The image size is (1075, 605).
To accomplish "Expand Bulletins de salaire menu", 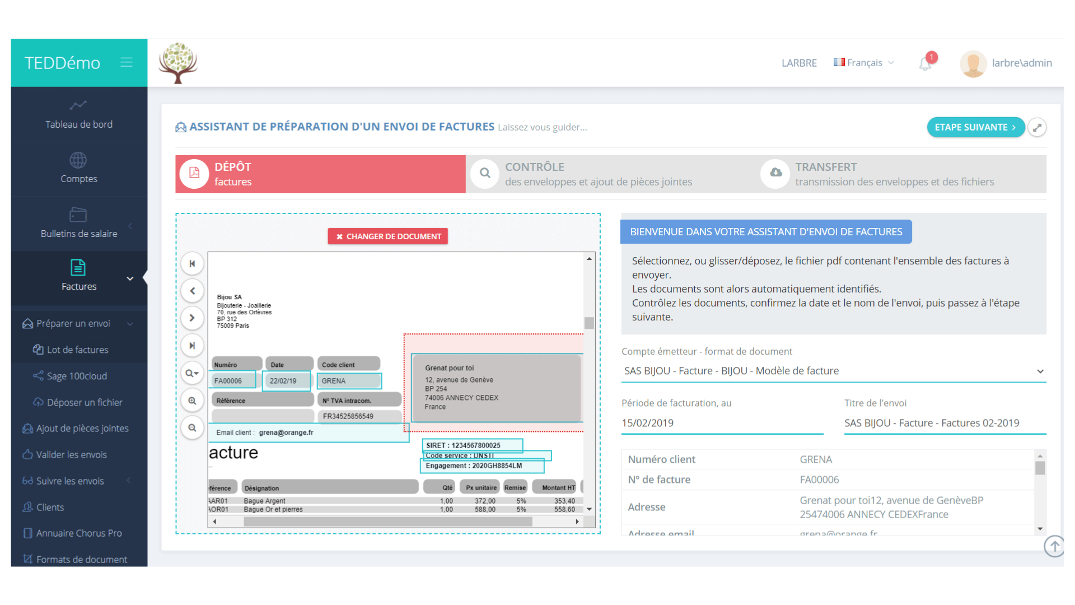I will pos(79,224).
